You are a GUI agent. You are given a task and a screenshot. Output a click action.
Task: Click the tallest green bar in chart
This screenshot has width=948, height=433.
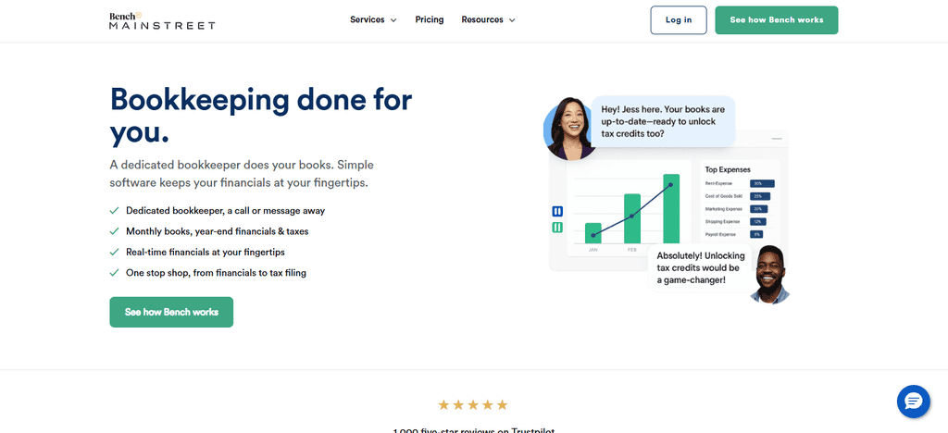point(671,208)
